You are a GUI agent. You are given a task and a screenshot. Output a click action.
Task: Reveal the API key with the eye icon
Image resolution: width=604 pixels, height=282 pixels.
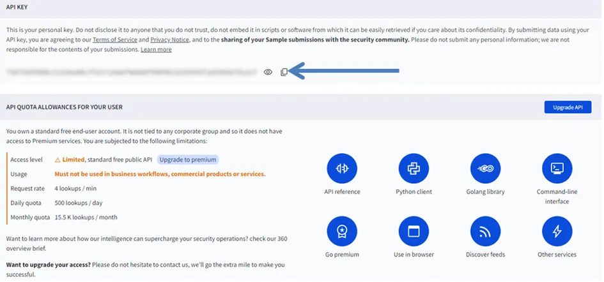(x=268, y=72)
